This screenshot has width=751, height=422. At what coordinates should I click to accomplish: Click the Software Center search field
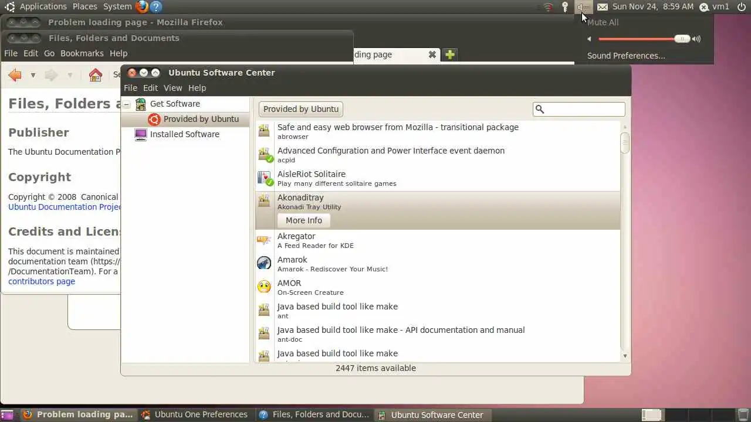pos(579,109)
